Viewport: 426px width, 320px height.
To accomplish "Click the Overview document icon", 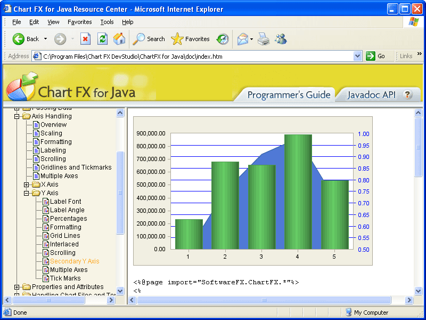I will tap(36, 125).
